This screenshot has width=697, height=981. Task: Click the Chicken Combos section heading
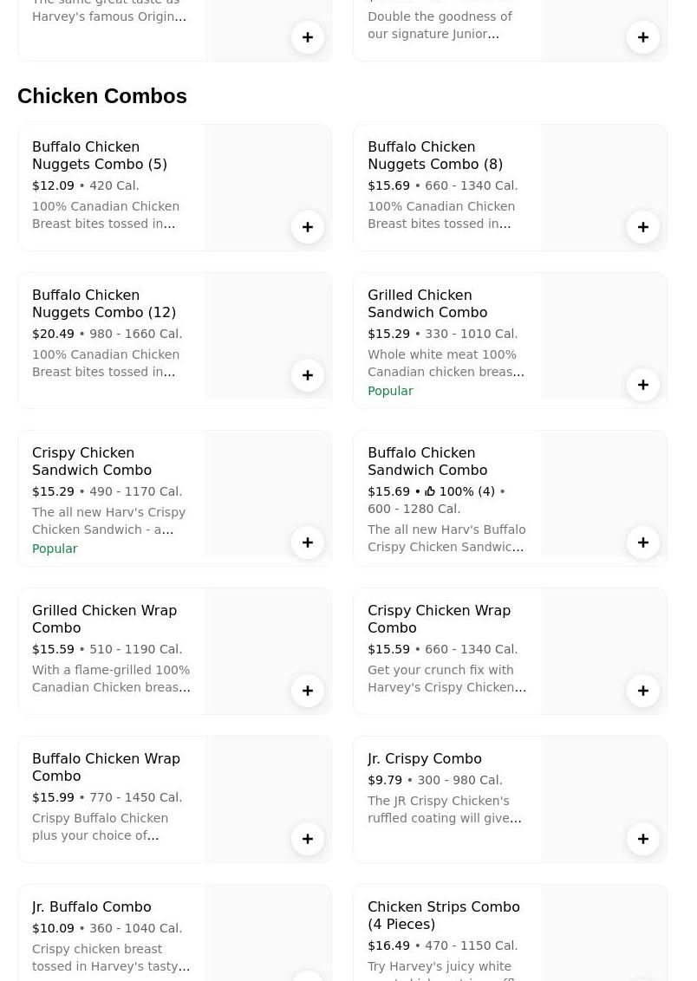tap(102, 95)
